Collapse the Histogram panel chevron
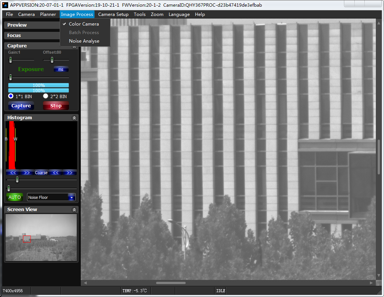 [74, 118]
